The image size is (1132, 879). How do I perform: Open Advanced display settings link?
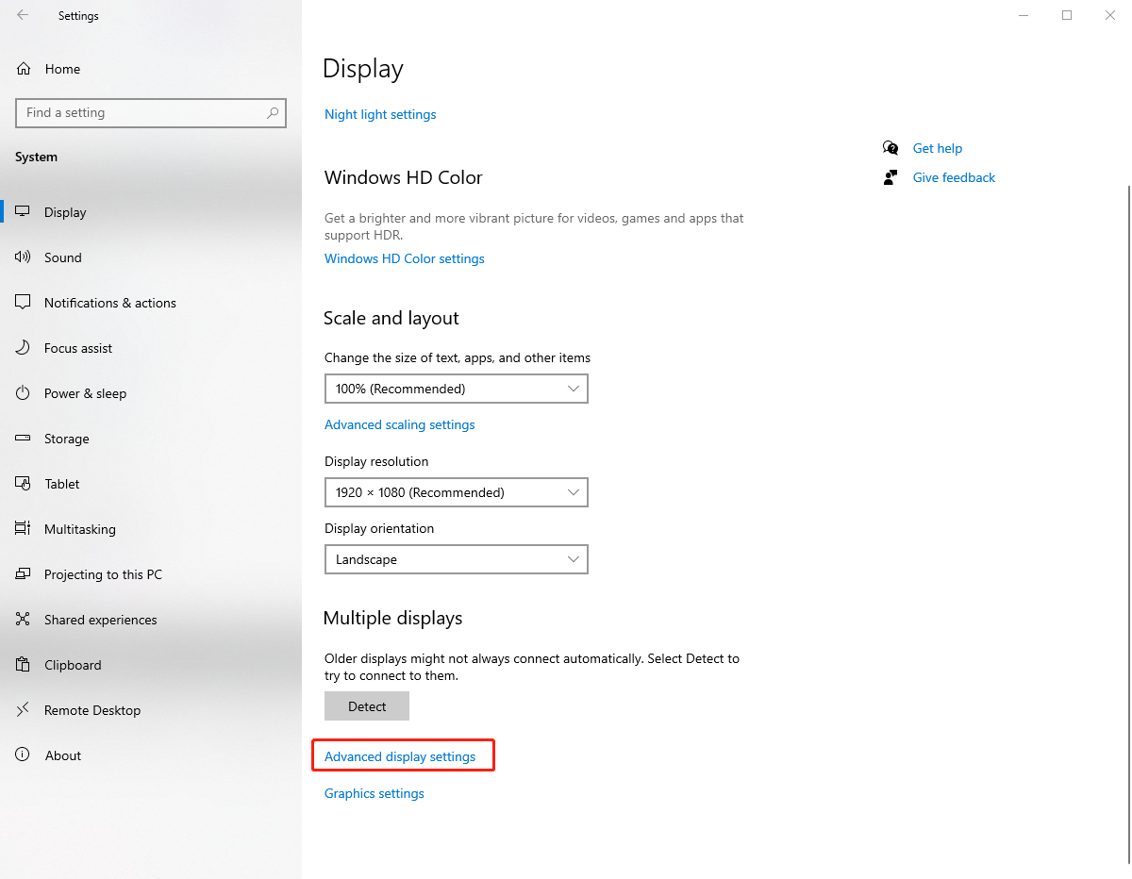400,756
